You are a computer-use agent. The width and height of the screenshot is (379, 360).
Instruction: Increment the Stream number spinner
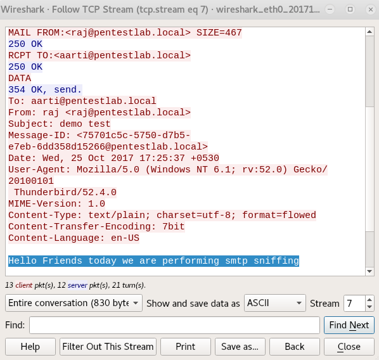369,300
